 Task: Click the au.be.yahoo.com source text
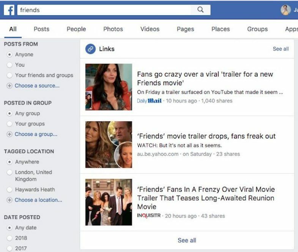(158, 154)
